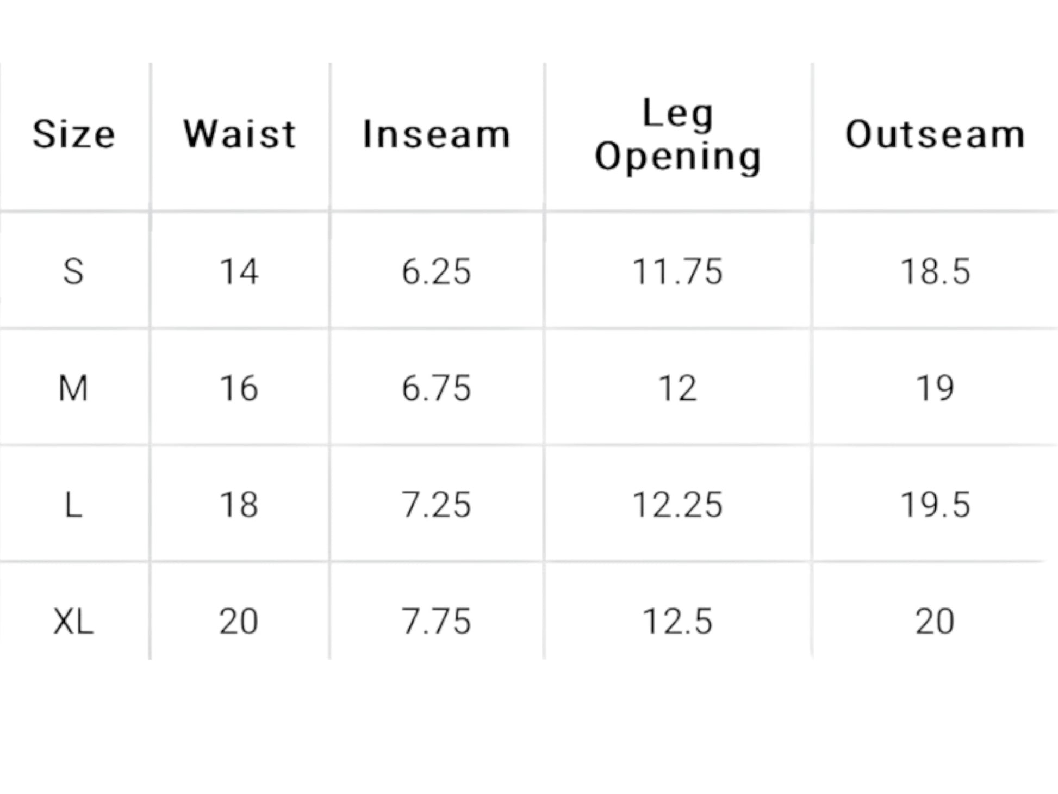Click inseam value 6.75
The height and width of the screenshot is (794, 1058).
(x=436, y=388)
